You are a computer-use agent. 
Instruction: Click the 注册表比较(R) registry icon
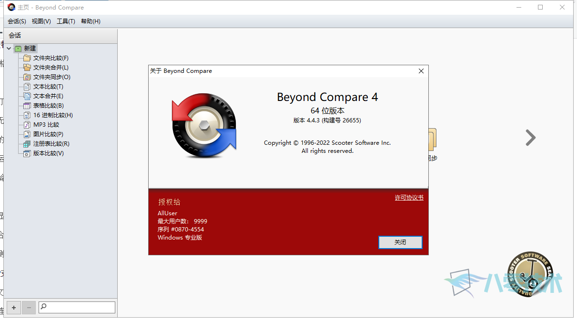[x=27, y=144]
